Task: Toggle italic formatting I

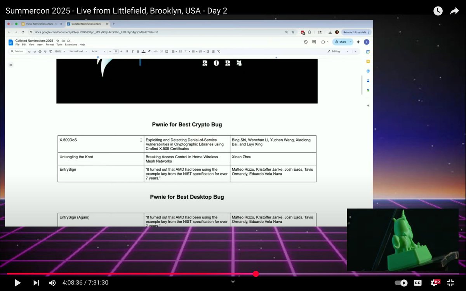Action: click(132, 51)
